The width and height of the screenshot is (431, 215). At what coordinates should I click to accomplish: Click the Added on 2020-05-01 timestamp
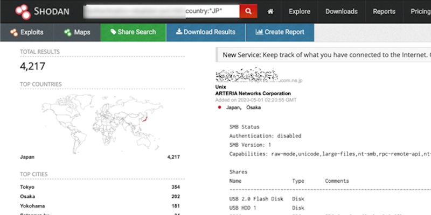[x=256, y=100]
